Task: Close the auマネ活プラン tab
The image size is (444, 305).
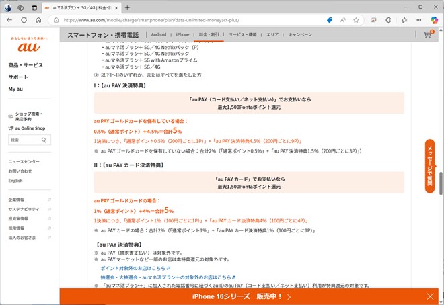Action: click(x=116, y=8)
